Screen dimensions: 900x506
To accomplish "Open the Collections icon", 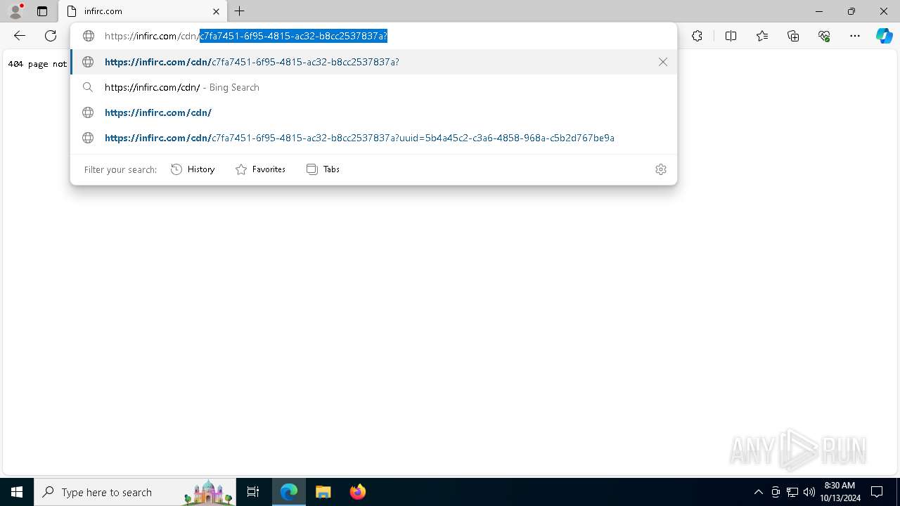I will click(793, 36).
